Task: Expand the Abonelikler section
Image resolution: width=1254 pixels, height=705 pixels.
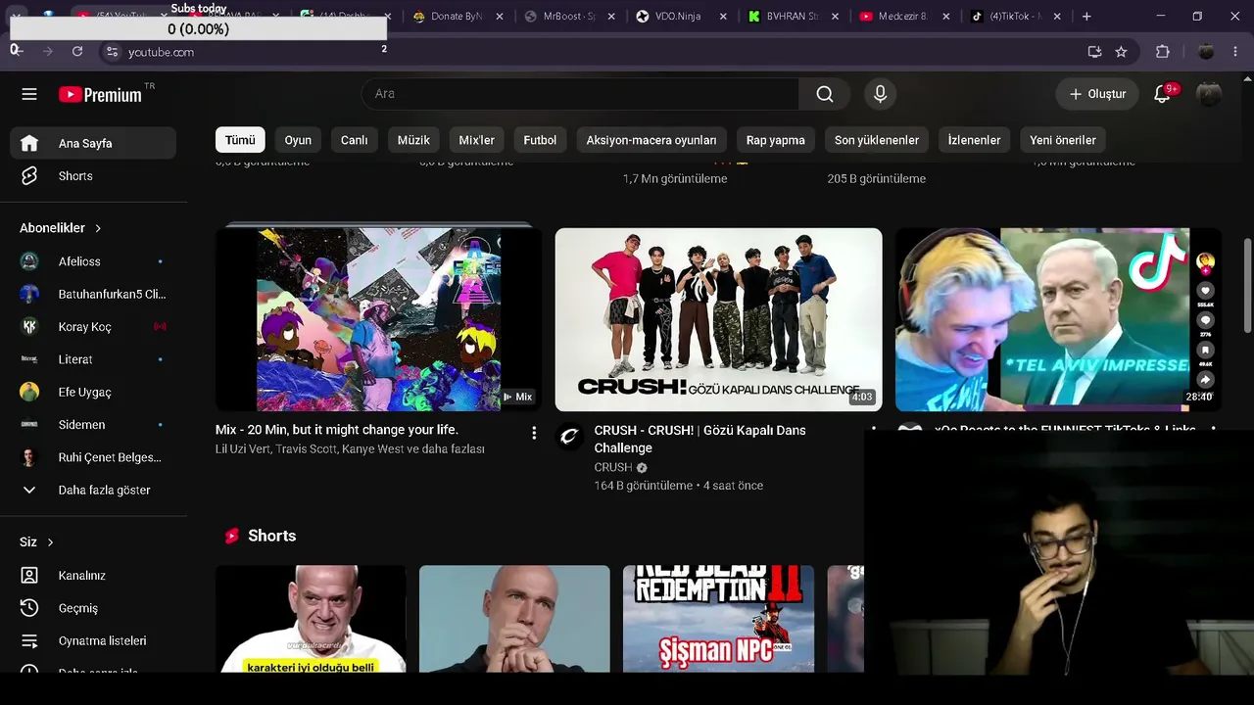Action: [x=61, y=228]
